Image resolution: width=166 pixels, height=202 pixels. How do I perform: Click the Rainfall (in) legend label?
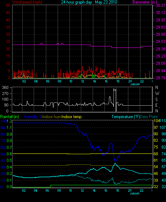click(x=10, y=117)
